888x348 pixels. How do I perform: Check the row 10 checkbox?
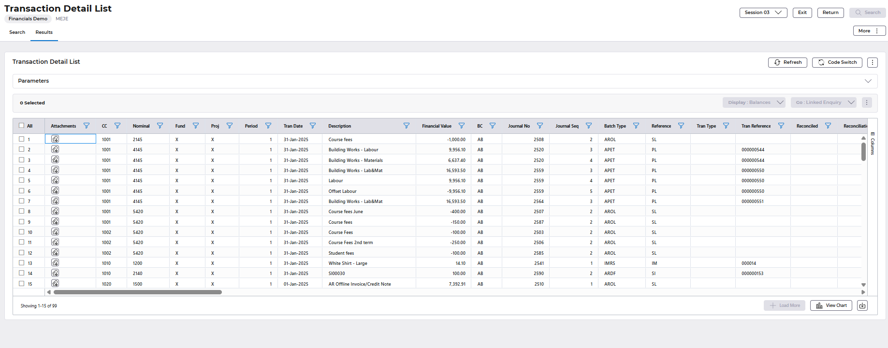point(21,232)
